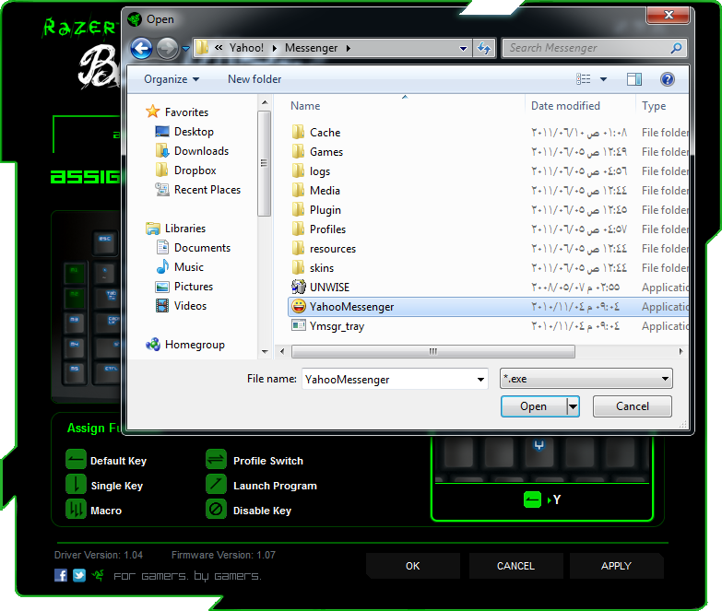Click the navigation pane scroll-down arrow
722x611 pixels.
265,351
